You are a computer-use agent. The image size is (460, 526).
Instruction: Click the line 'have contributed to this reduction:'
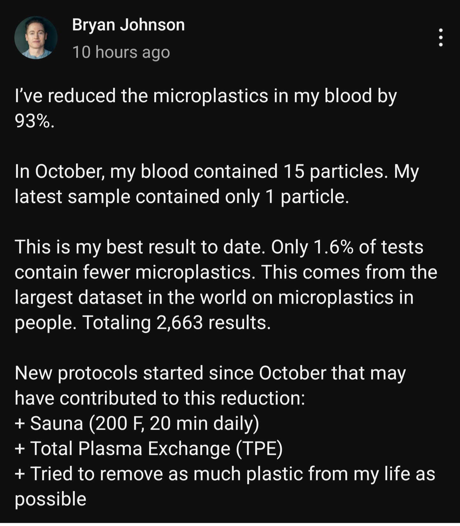(160, 398)
